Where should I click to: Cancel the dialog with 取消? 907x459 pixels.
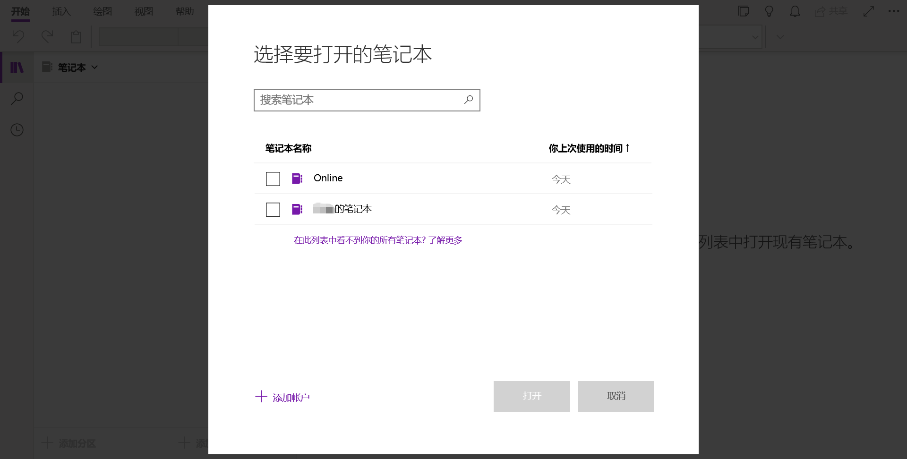pyautogui.click(x=616, y=397)
